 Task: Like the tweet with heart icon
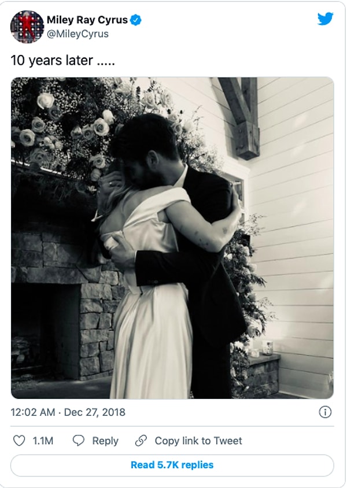19,441
